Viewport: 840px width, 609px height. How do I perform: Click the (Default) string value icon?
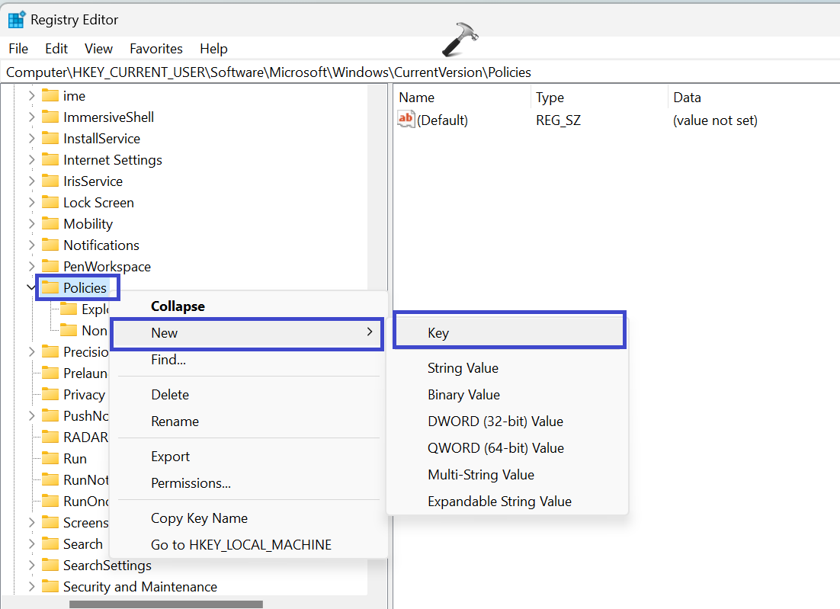pyautogui.click(x=406, y=120)
